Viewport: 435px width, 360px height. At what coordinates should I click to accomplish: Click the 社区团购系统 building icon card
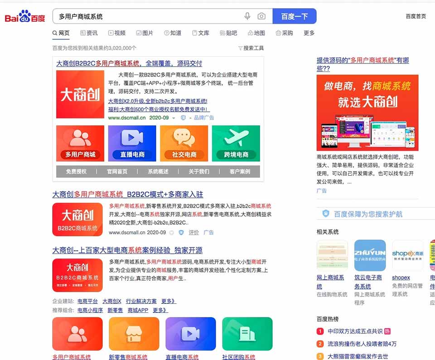(x=247, y=334)
